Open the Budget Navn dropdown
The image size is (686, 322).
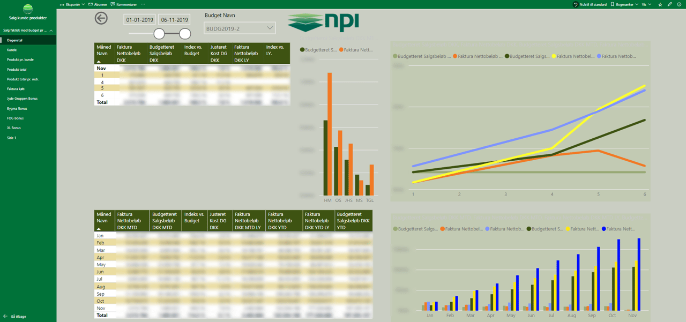[240, 28]
